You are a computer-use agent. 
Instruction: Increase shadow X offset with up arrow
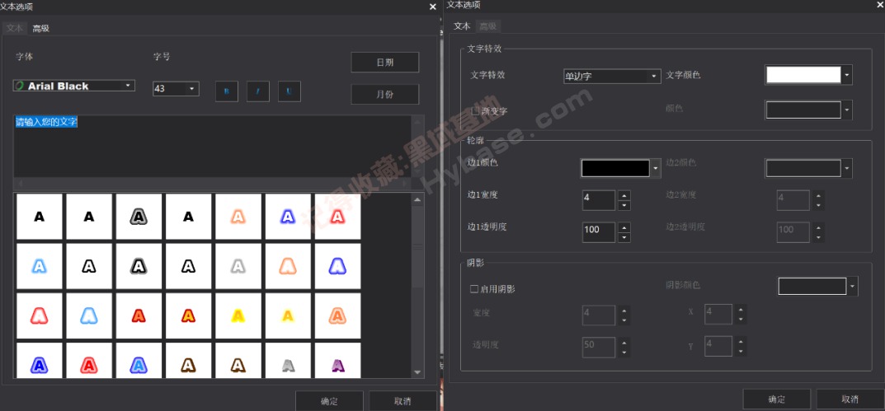[x=741, y=310]
